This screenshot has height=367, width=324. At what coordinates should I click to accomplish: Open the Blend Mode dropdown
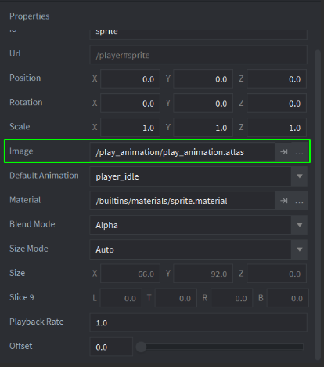tap(198, 225)
